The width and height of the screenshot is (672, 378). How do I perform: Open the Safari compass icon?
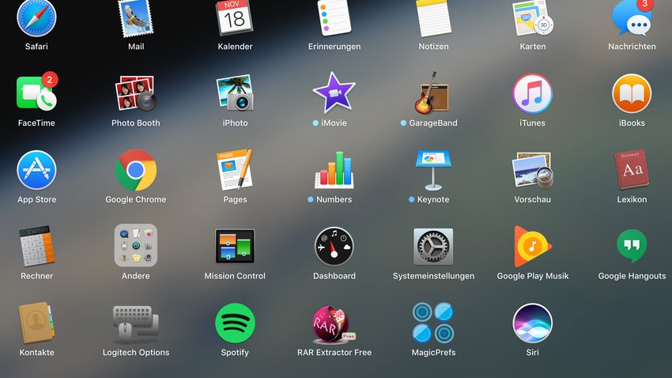pos(36,17)
